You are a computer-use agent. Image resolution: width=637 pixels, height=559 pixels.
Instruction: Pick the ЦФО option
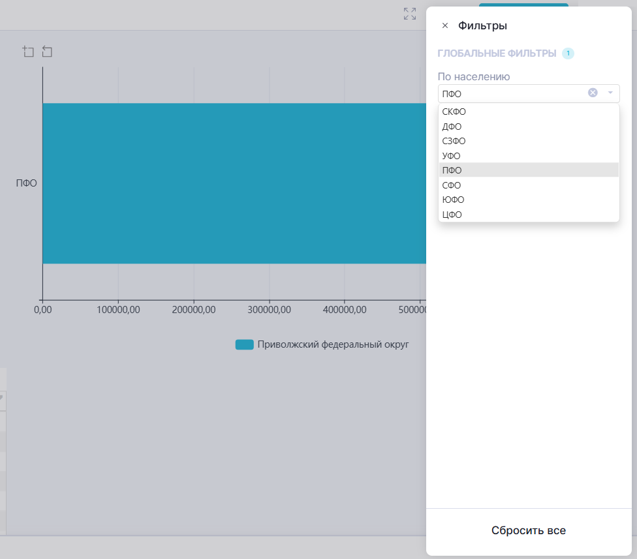[x=452, y=215]
